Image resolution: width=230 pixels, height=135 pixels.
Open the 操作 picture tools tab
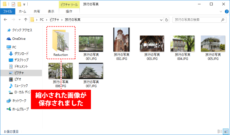[69, 11]
